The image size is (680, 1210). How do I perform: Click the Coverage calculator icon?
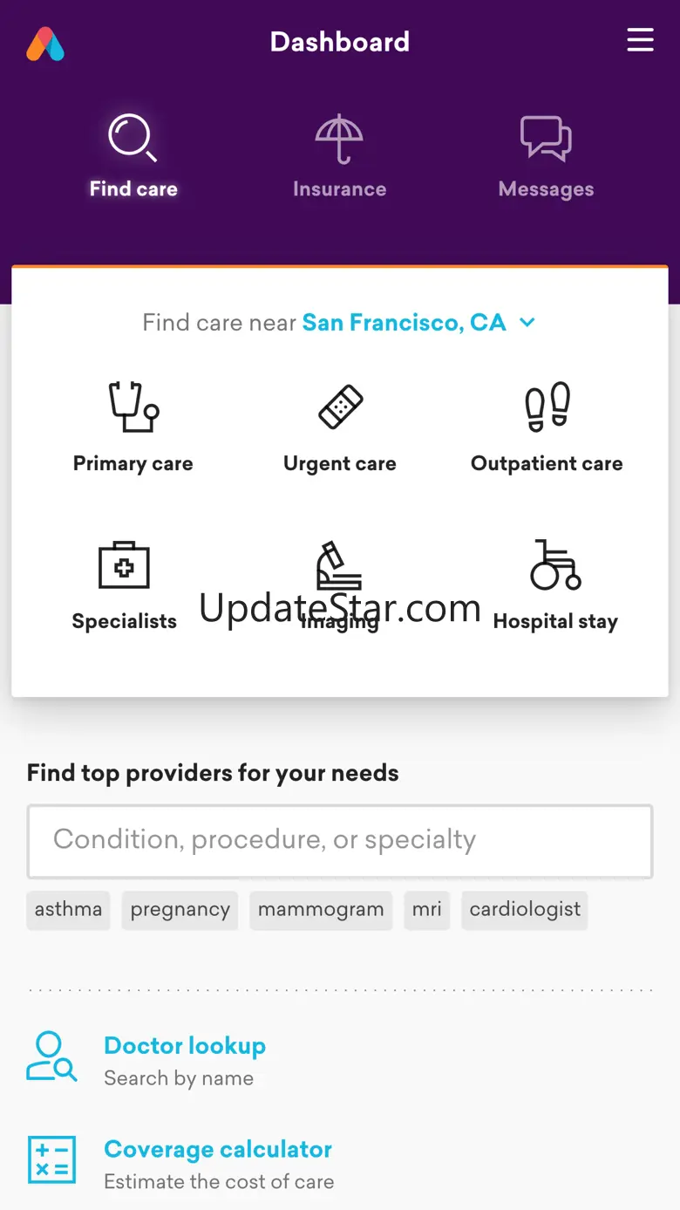[x=51, y=1159]
